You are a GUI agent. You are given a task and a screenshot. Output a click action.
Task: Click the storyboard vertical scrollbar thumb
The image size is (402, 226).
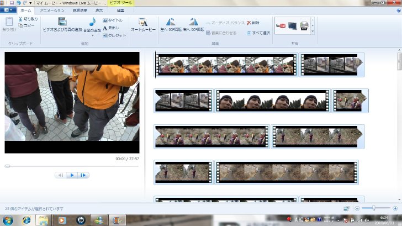(399, 61)
